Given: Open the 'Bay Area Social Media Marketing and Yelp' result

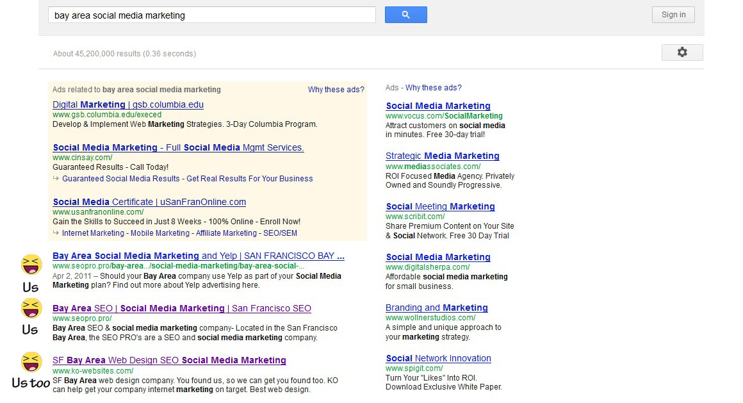Looking at the screenshot, I should pos(198,256).
